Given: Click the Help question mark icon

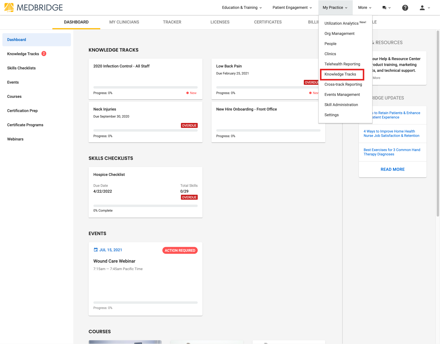Looking at the screenshot, I should [x=405, y=7].
